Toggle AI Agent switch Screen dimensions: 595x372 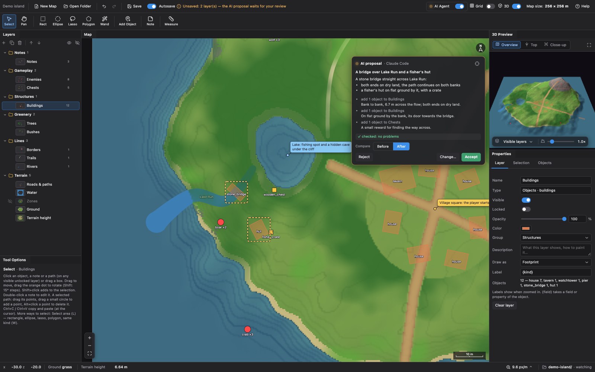[x=460, y=6]
